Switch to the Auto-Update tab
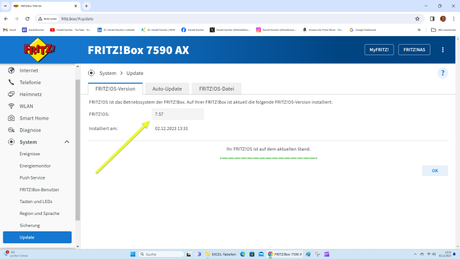The height and width of the screenshot is (259, 460). pyautogui.click(x=167, y=89)
